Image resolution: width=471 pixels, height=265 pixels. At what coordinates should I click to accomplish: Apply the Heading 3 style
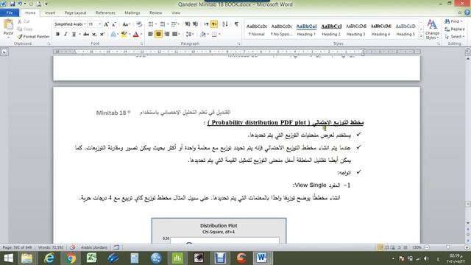click(356, 29)
